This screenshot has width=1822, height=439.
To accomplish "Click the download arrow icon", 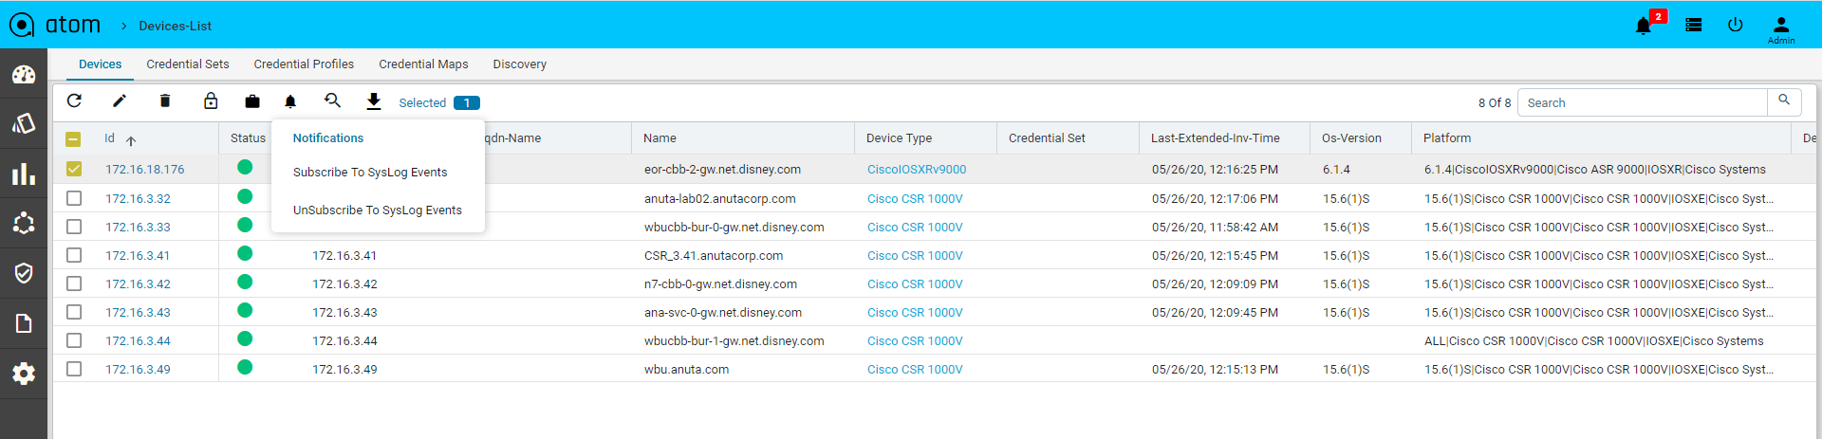I will pos(374,101).
